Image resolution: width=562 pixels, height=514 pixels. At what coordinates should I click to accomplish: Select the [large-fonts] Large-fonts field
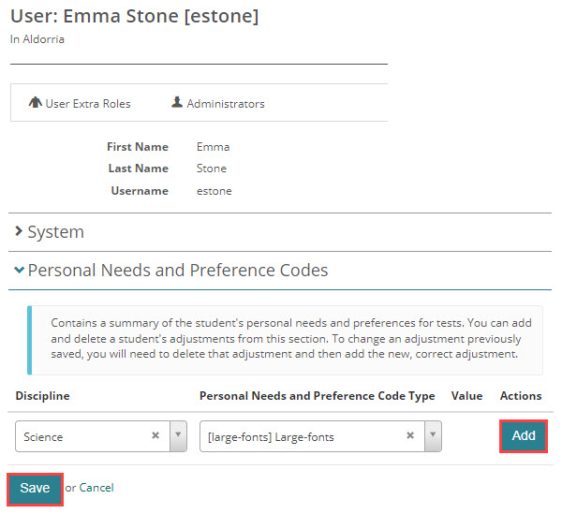(x=320, y=436)
